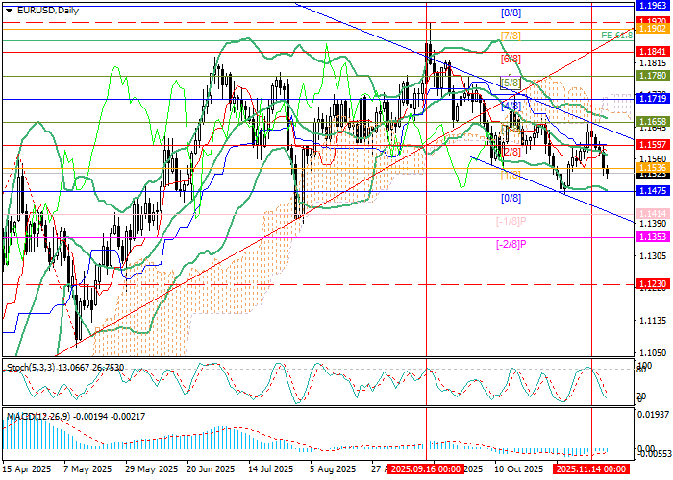Viewport: 673px width, 480px height.
Task: Select the 1.1536 orange price label
Action: click(652, 168)
